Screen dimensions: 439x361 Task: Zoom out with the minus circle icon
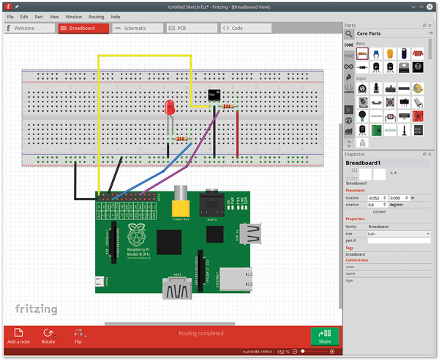point(295,351)
